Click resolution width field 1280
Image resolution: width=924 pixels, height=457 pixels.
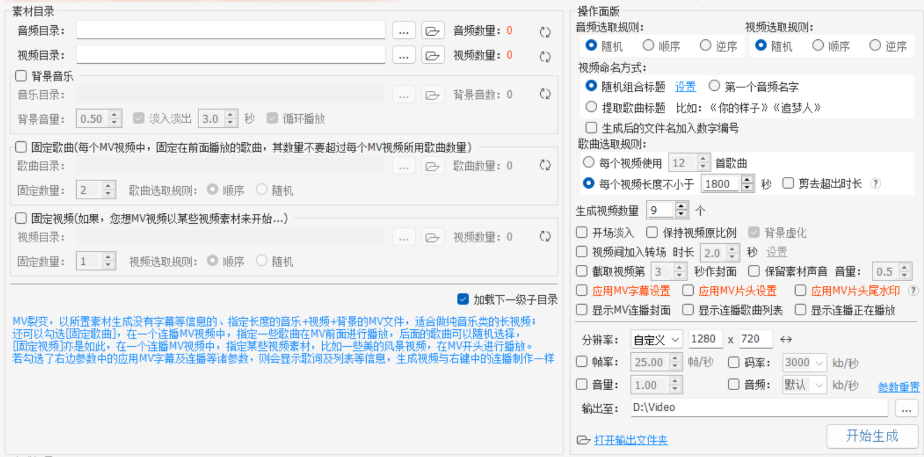(705, 339)
